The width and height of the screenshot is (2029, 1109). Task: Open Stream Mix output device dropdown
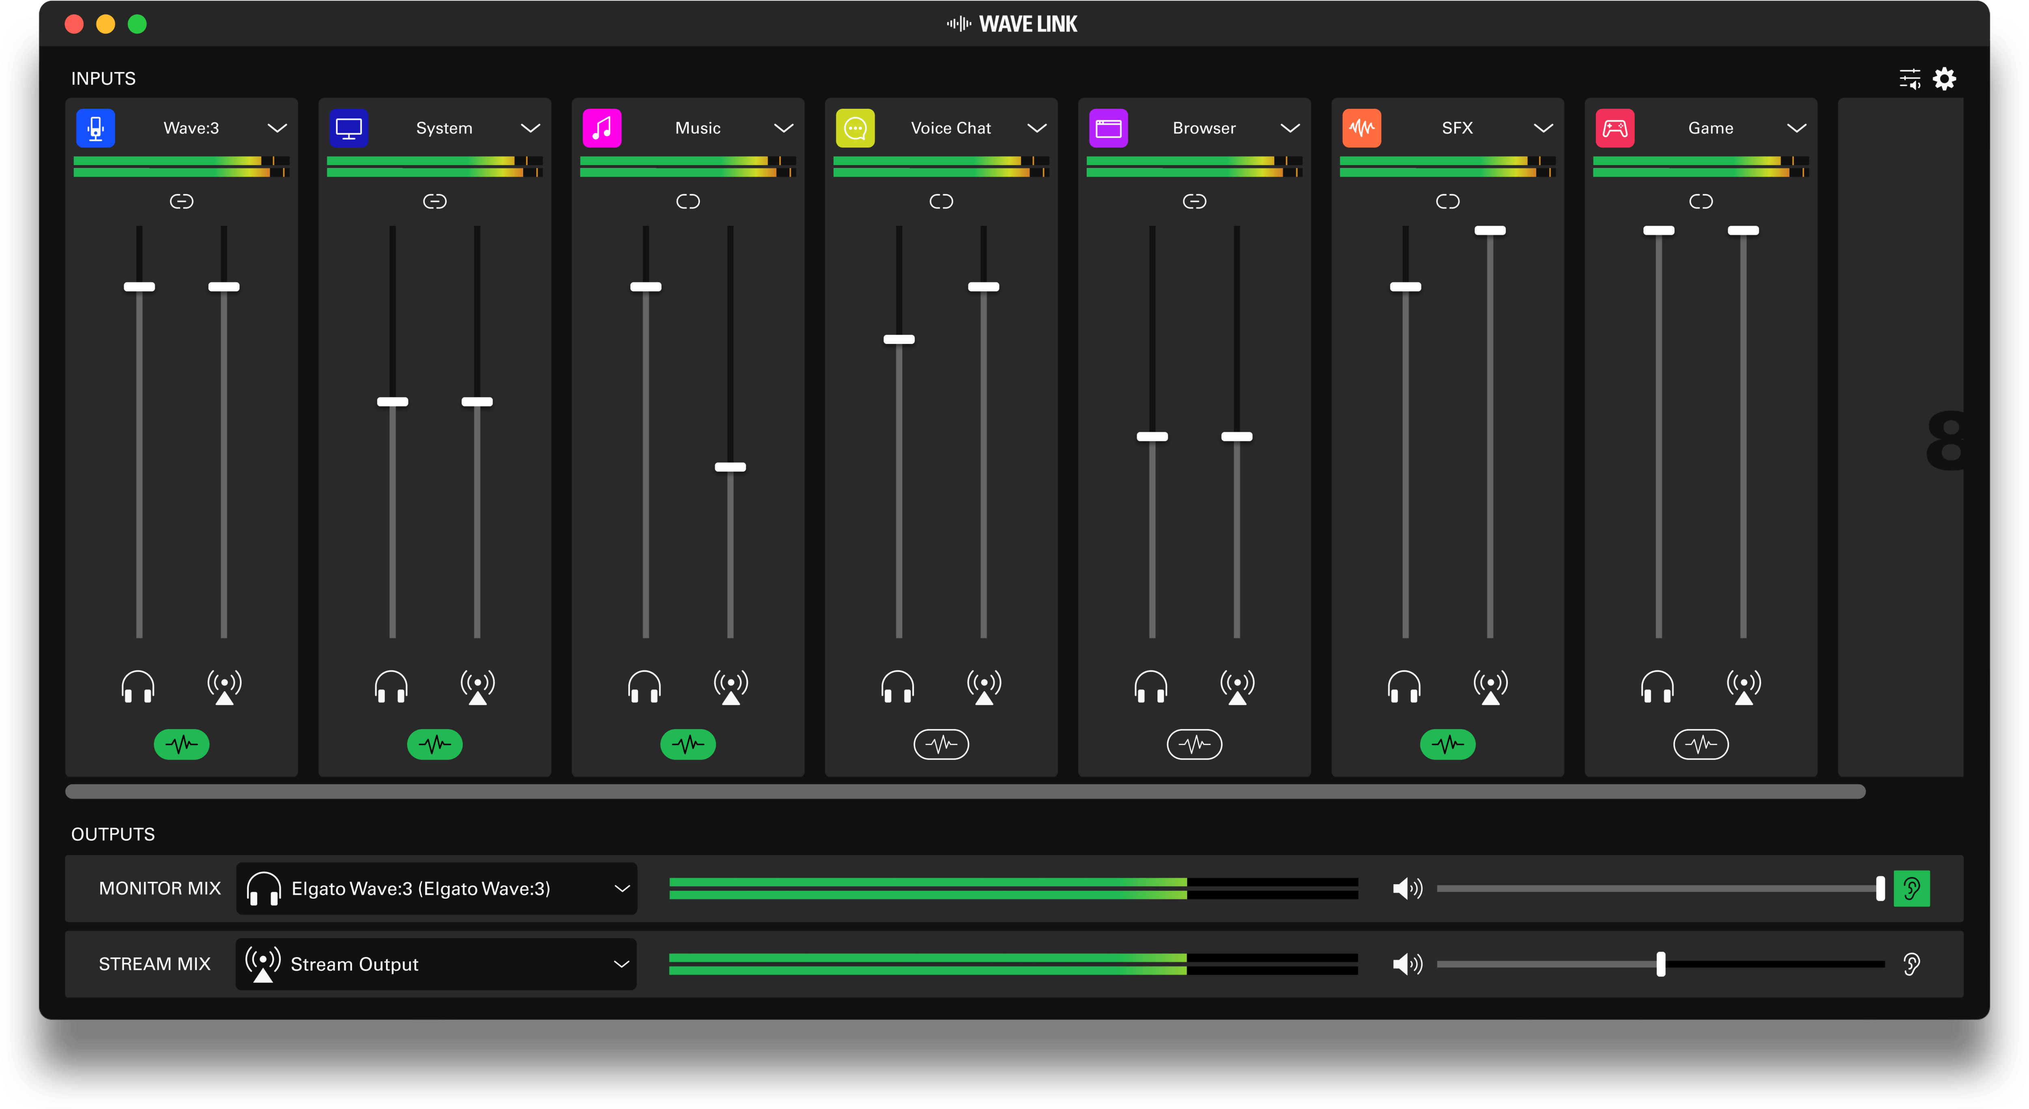[436, 964]
